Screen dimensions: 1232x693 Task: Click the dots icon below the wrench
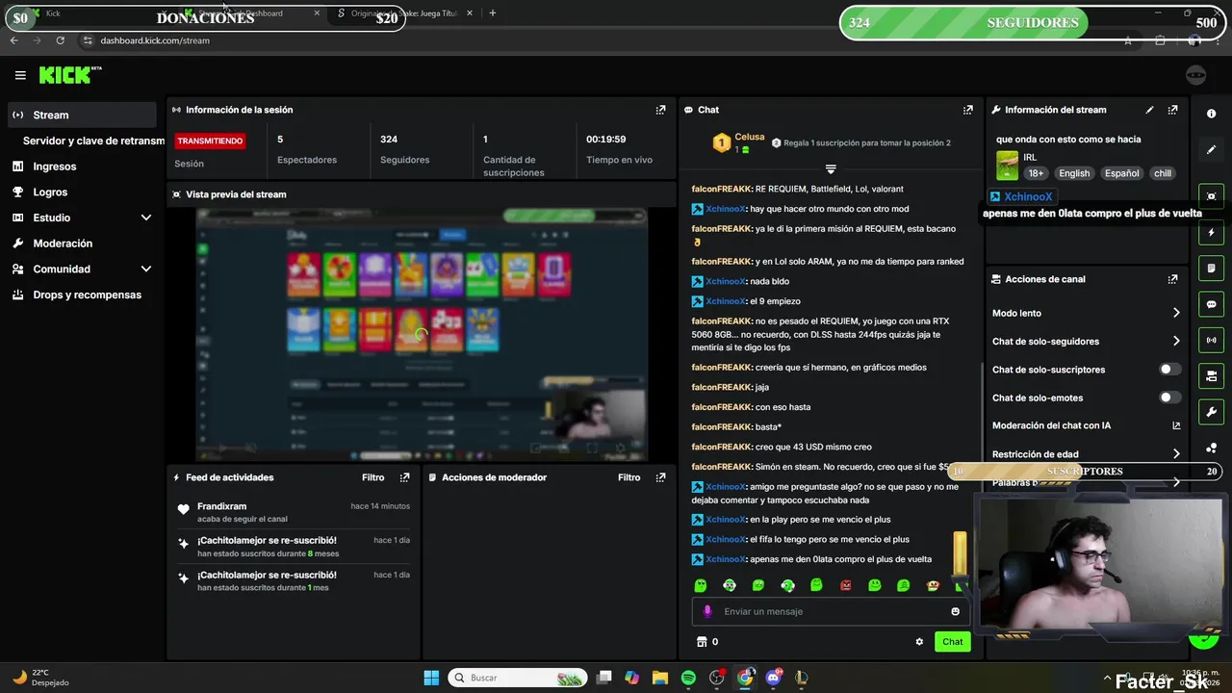[1211, 449]
